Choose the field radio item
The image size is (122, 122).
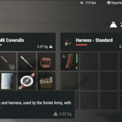[x=46, y=81]
